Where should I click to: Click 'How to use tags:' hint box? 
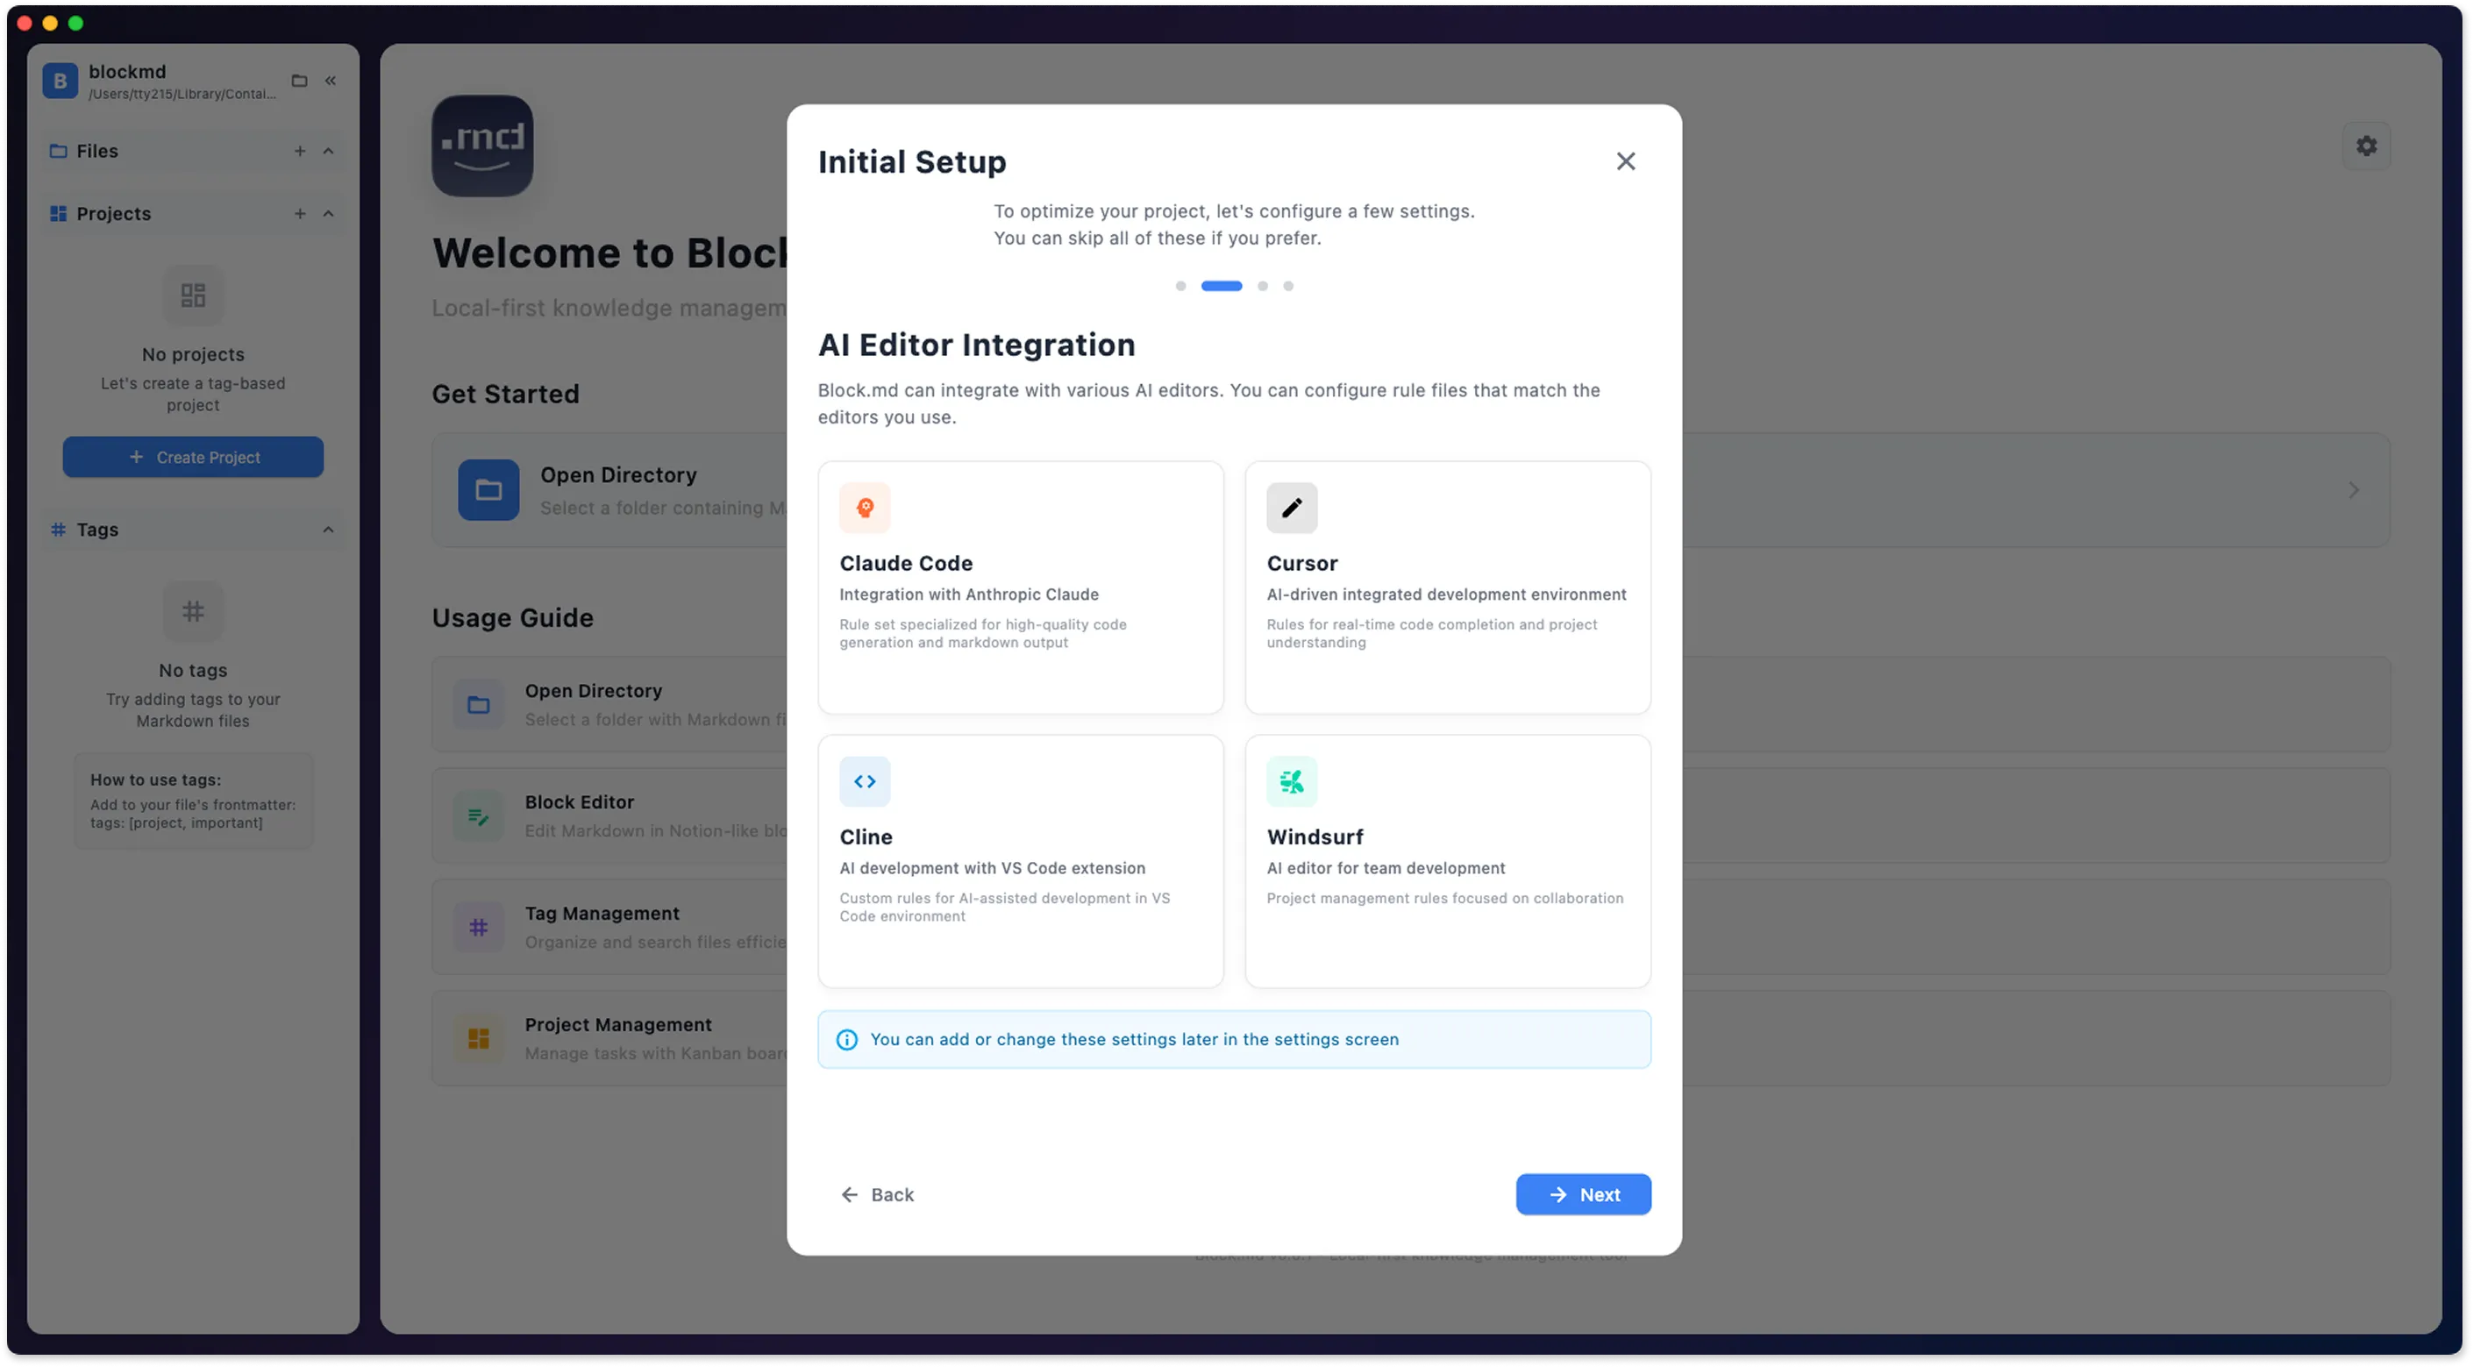click(x=193, y=801)
